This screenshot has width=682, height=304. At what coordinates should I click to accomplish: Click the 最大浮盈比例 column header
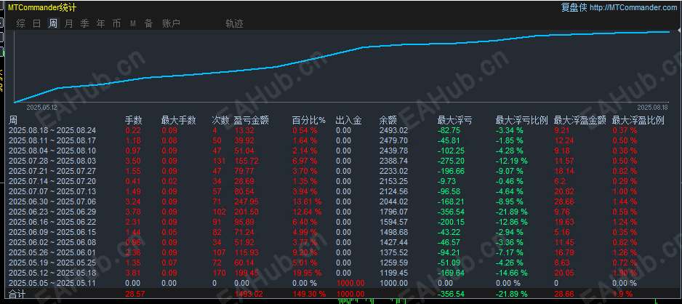[x=638, y=121]
